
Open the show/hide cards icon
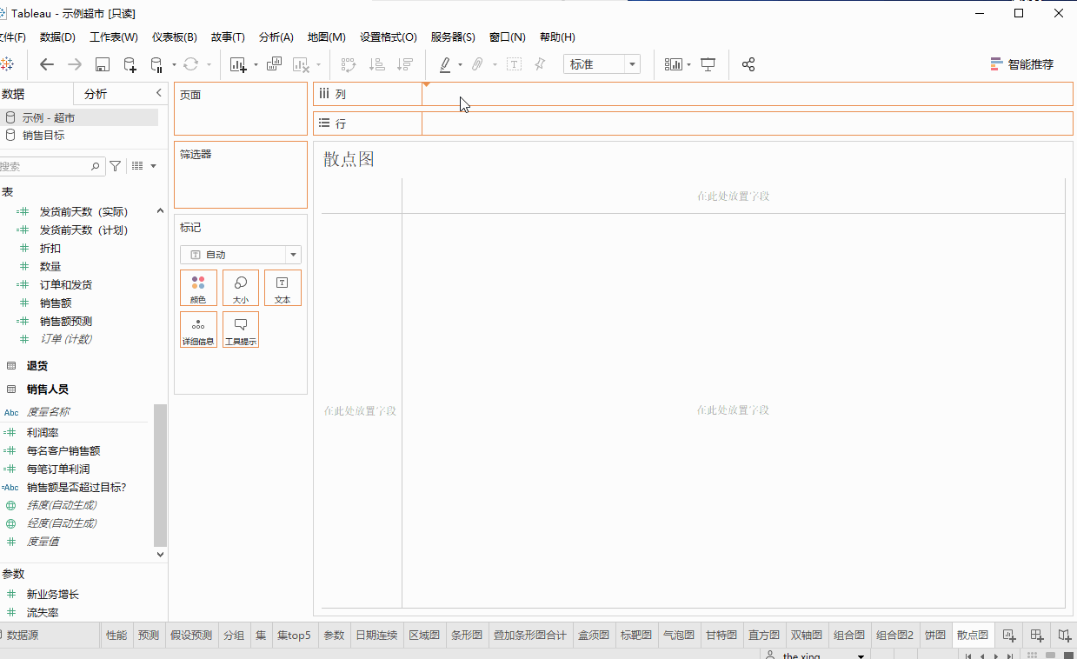coord(674,64)
